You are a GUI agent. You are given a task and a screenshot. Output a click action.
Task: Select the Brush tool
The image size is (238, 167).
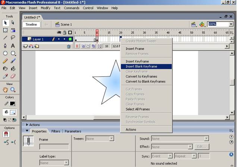[x=13, y=61]
